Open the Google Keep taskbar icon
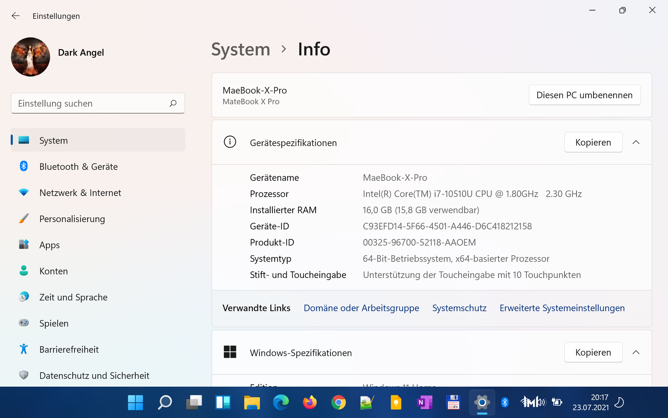The width and height of the screenshot is (668, 418). point(396,403)
